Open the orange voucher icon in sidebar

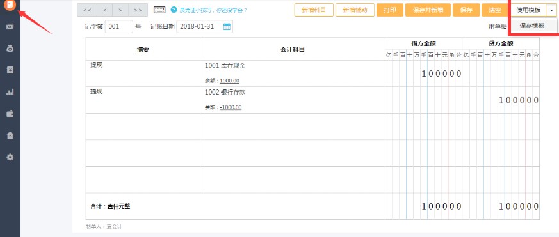tap(10, 5)
